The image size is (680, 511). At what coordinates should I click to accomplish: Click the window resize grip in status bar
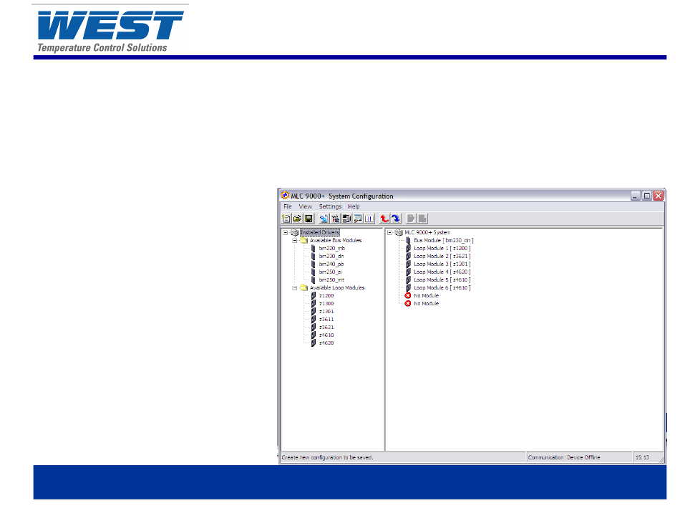[x=661, y=459]
